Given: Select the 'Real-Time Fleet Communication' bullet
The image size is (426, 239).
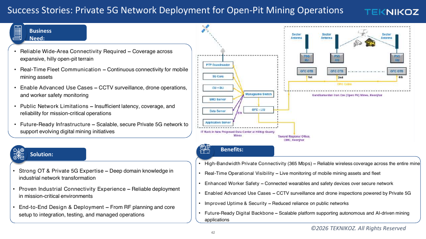Looking at the screenshot, I should pyautogui.click(x=101, y=73).
